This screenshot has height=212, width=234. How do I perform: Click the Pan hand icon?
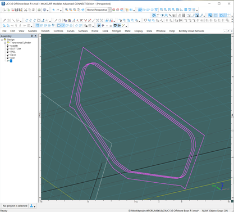[79, 10]
